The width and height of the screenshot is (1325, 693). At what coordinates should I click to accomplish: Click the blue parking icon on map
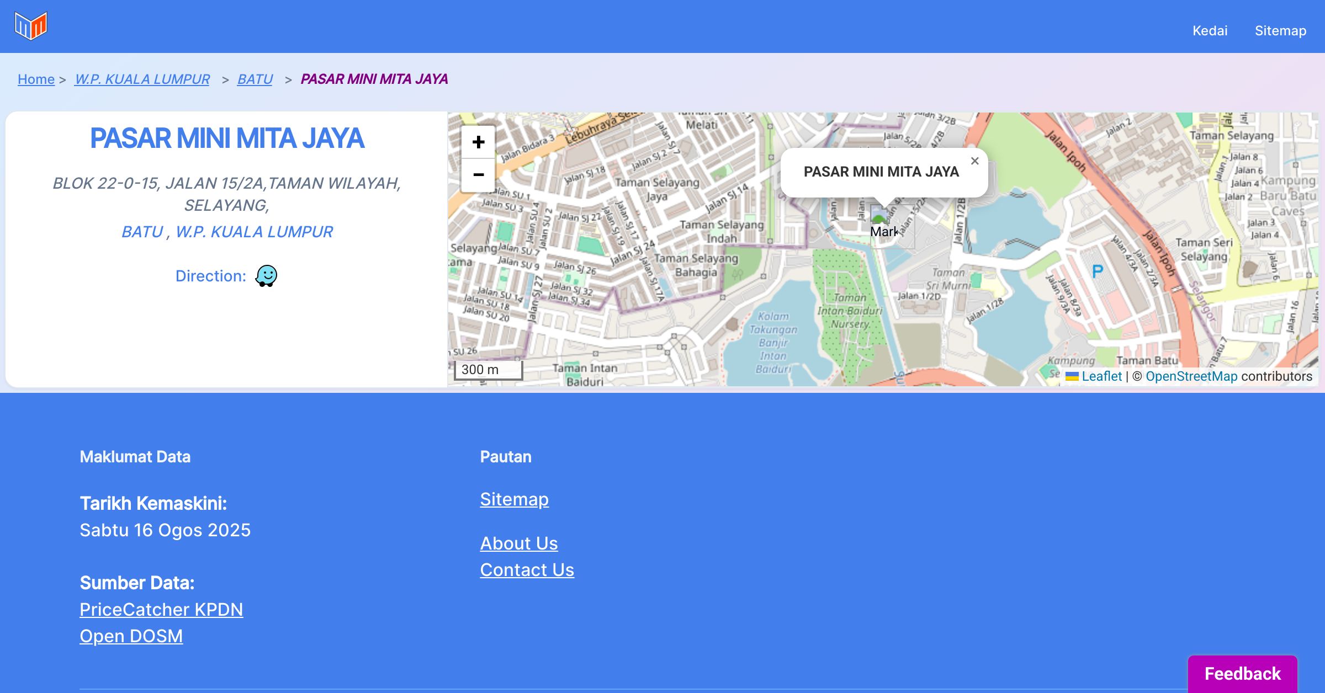1097,271
